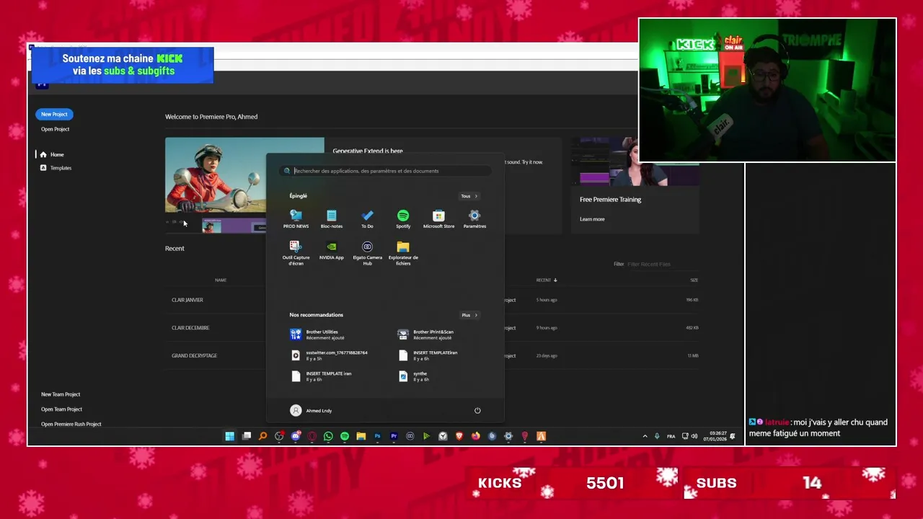
Task: Sort recent files by SIZE column
Action: 694,280
